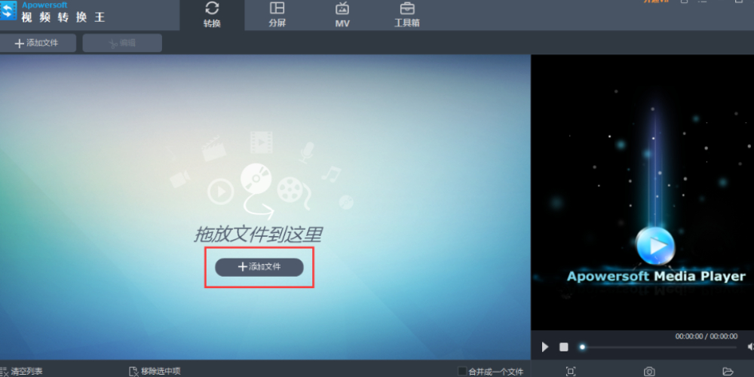Switch to the 转换 tab
Viewport: 754px width, 377px height.
pos(212,15)
